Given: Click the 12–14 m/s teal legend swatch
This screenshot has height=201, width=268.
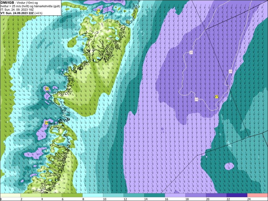Looking at the screenshot, I should click(x=134, y=195).
